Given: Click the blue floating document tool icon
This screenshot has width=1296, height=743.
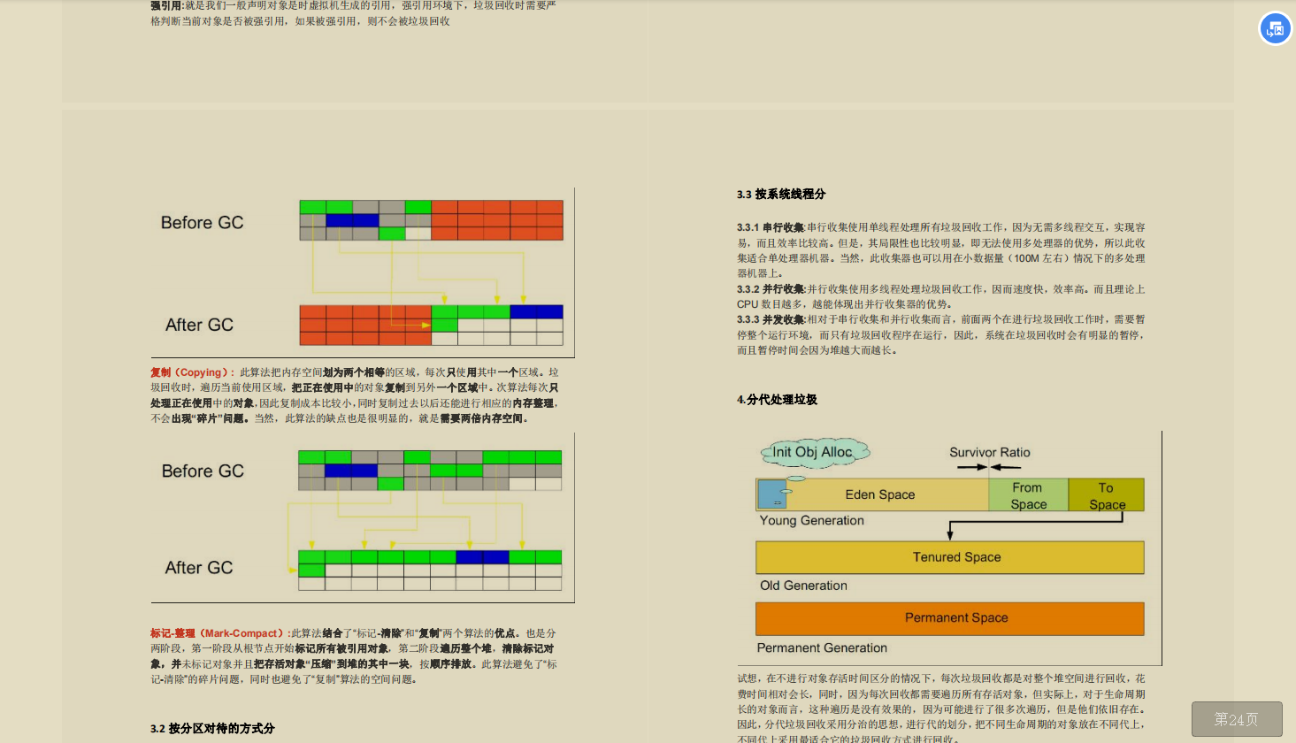Looking at the screenshot, I should pyautogui.click(x=1275, y=29).
